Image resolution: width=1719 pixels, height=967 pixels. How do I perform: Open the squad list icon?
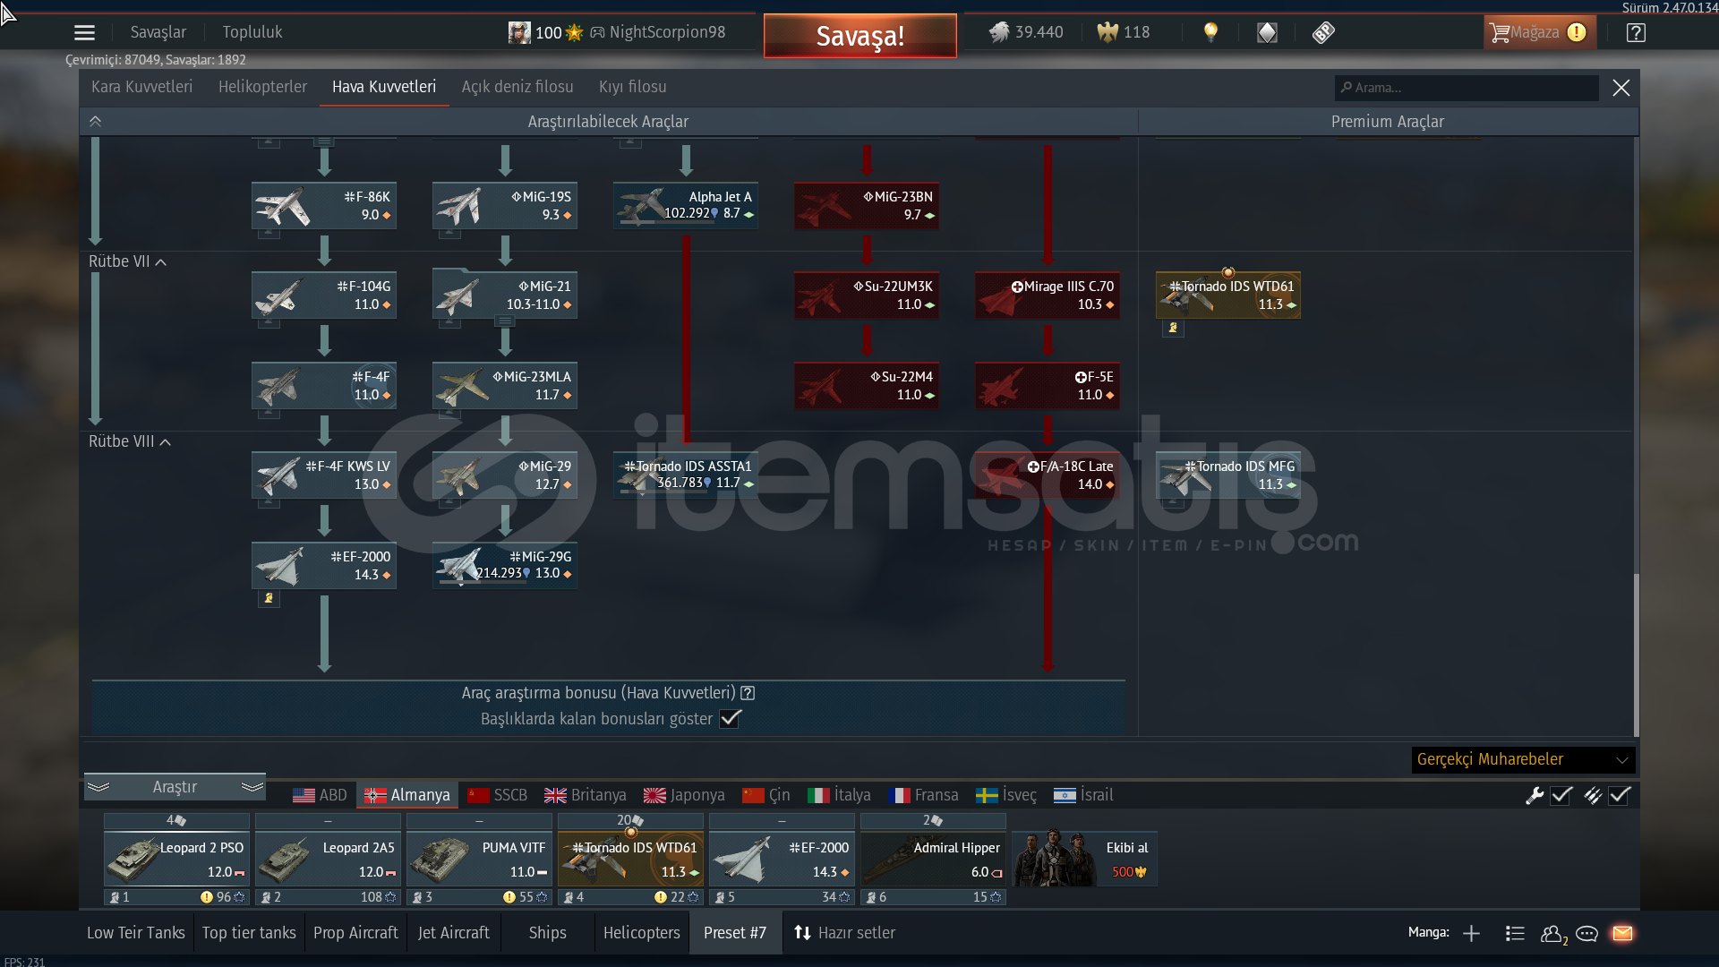(x=1515, y=934)
